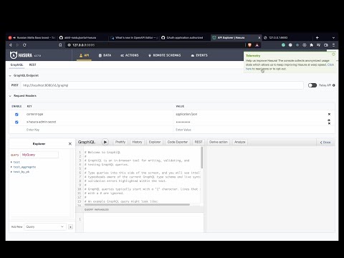Expand the test_aggregate field in Explorer
The height and width of the screenshot is (258, 344).
click(23, 167)
